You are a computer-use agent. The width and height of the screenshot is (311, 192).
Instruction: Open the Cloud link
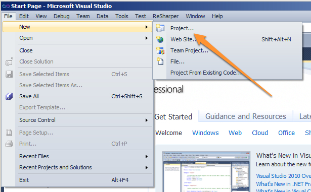pyautogui.click(x=260, y=133)
